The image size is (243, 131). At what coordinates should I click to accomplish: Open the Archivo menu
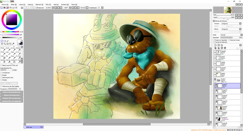[5, 5]
